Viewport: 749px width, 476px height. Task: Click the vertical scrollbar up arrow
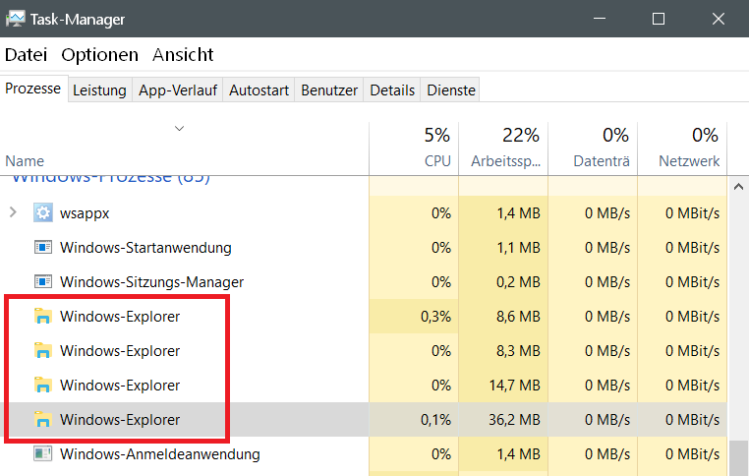(737, 187)
